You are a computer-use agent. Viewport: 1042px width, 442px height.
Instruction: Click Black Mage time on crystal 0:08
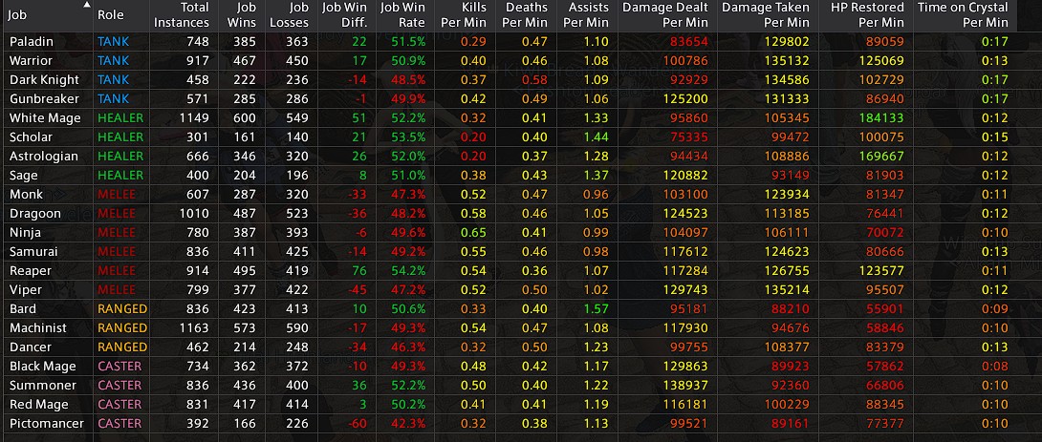[995, 367]
